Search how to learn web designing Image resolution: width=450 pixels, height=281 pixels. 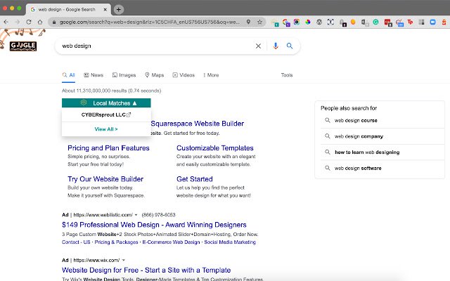click(367, 152)
